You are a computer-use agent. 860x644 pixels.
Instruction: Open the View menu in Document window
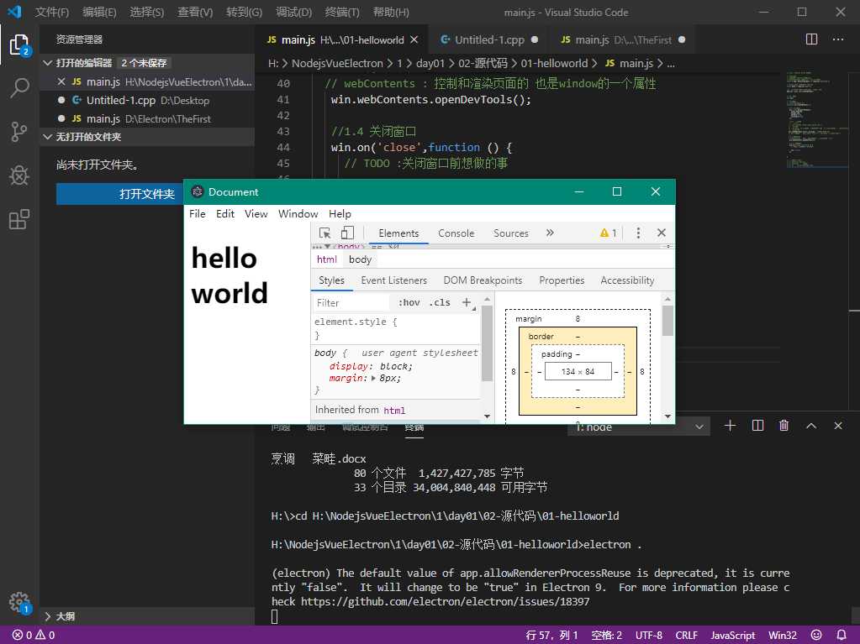click(x=256, y=213)
